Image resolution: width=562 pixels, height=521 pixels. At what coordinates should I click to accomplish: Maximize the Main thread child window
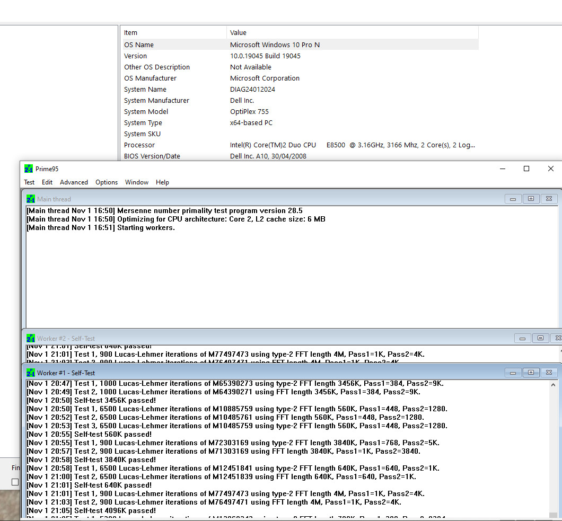pos(531,199)
